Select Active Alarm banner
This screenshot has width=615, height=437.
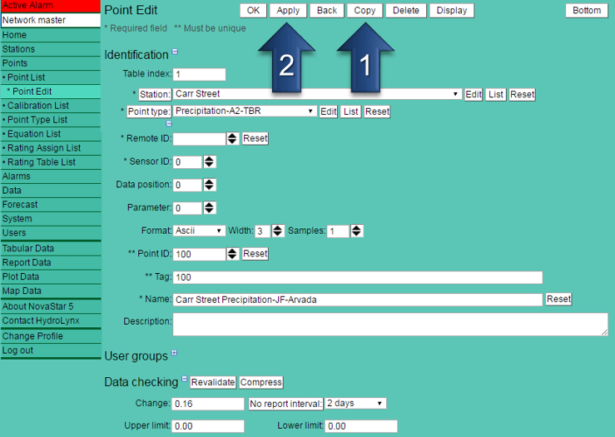[x=50, y=5]
